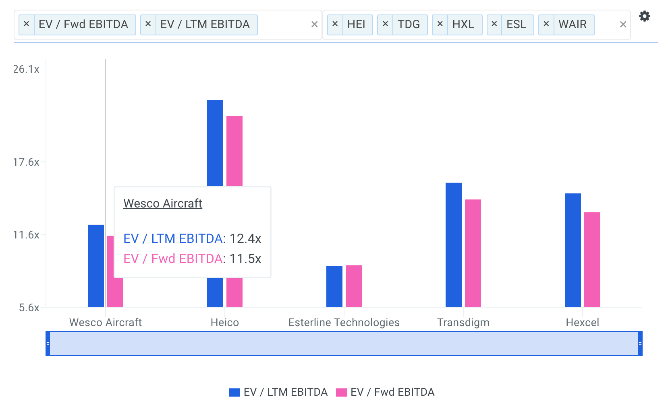Select Wesco Aircraft blue LTM bar
This screenshot has height=415, width=668.
(96, 266)
